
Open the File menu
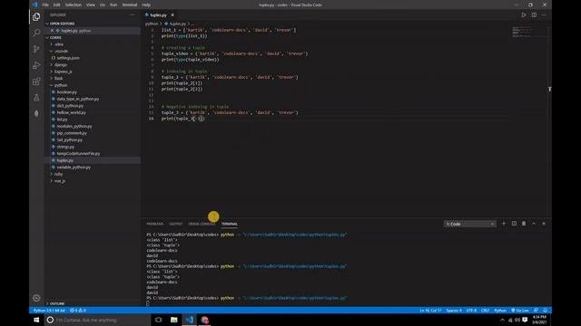pos(45,5)
